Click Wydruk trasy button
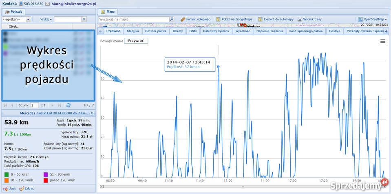391x194 pixels. point(309,19)
